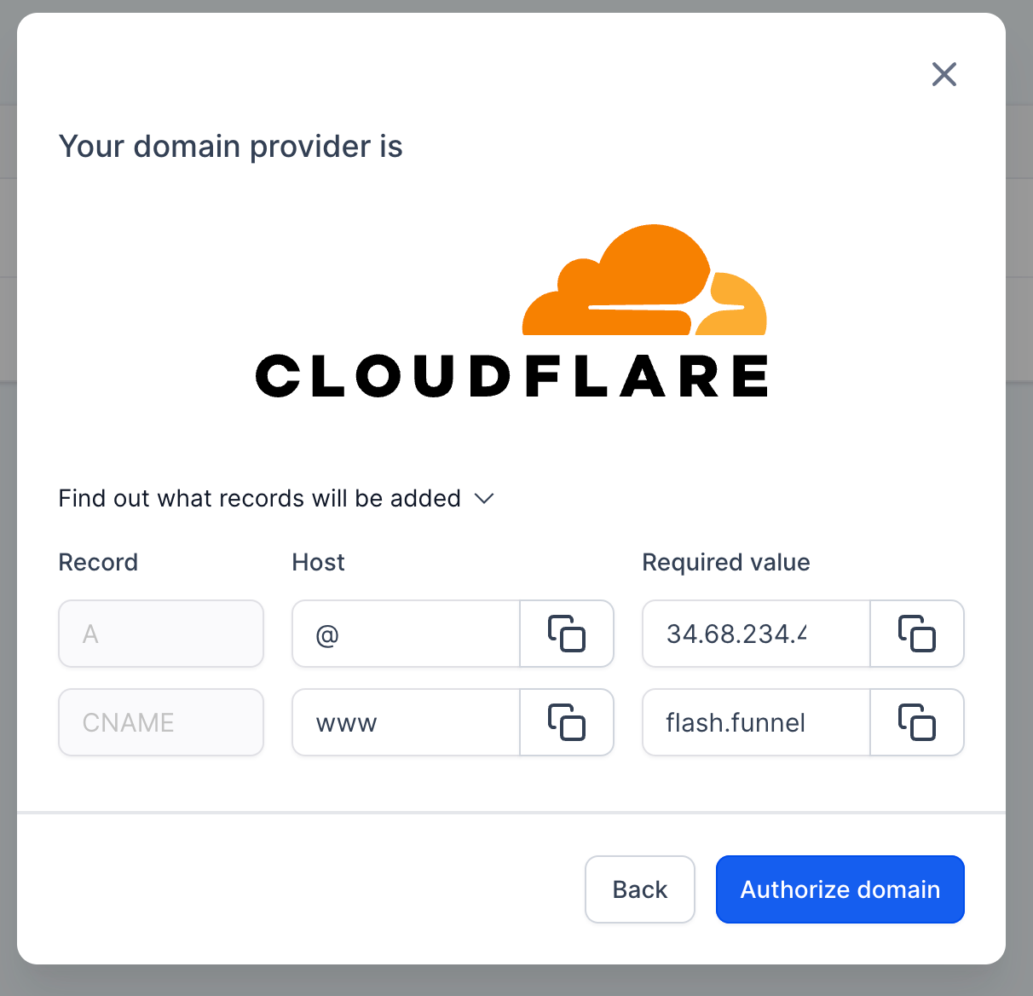Copy the @ host value
Viewport: 1033px width, 996px height.
(x=567, y=634)
